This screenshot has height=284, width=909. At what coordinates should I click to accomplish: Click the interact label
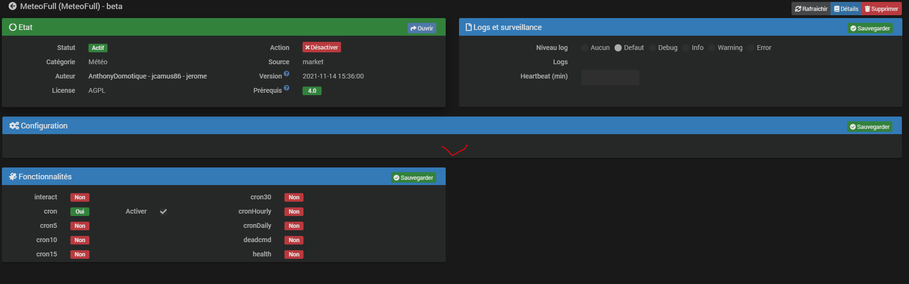(46, 197)
